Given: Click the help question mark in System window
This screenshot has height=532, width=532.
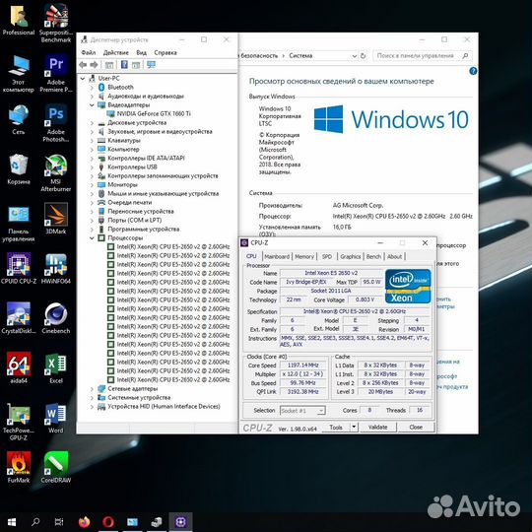Looking at the screenshot, I should click(x=473, y=71).
